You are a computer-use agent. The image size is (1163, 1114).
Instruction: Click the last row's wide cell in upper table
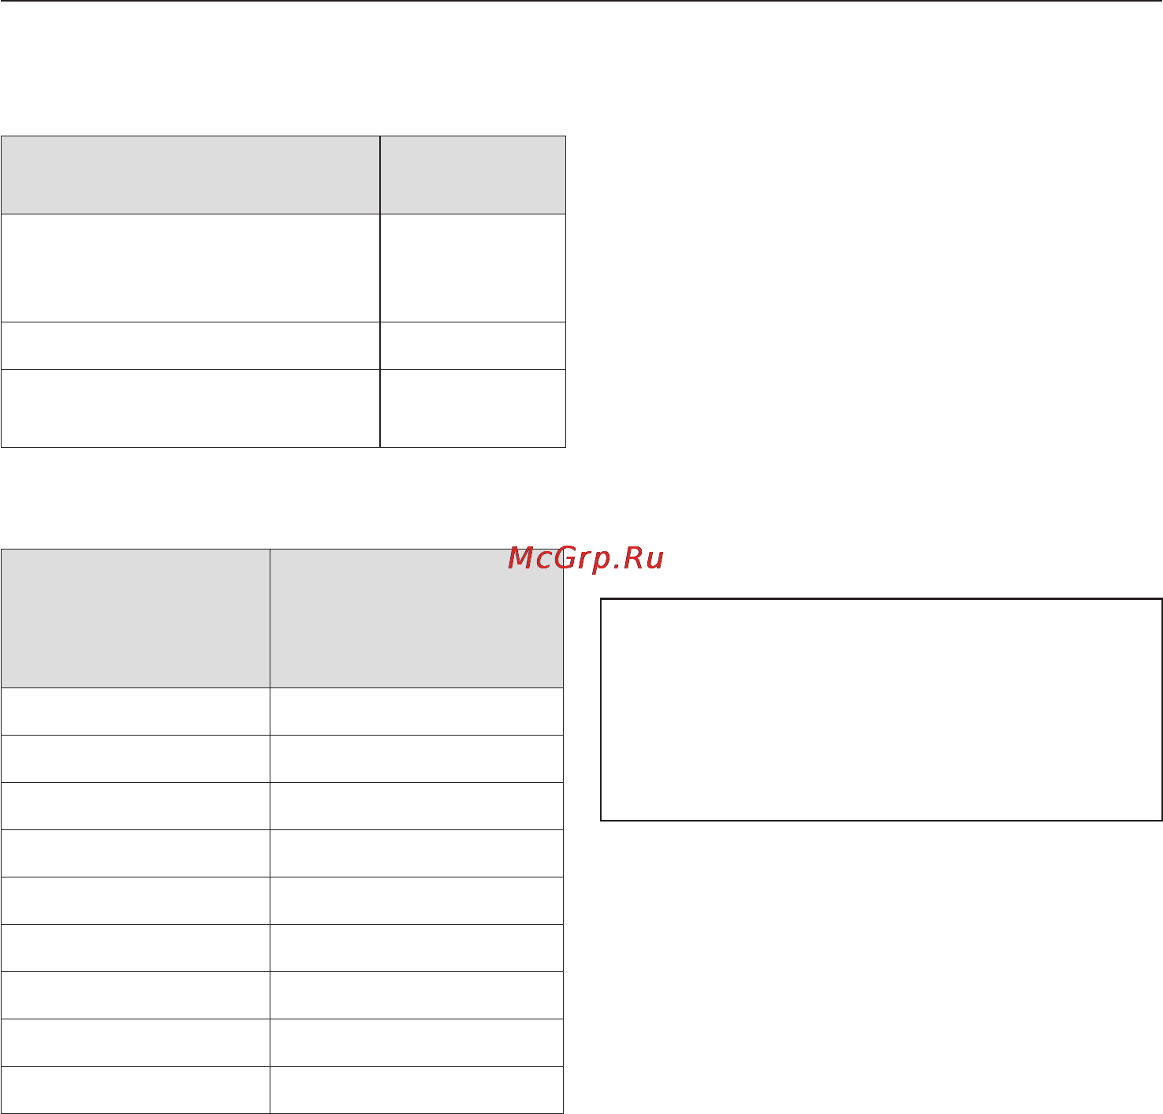[x=190, y=408]
